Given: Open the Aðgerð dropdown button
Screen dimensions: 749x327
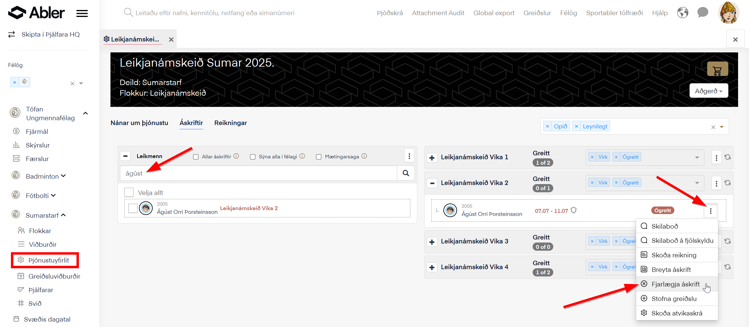Looking at the screenshot, I should tap(708, 91).
